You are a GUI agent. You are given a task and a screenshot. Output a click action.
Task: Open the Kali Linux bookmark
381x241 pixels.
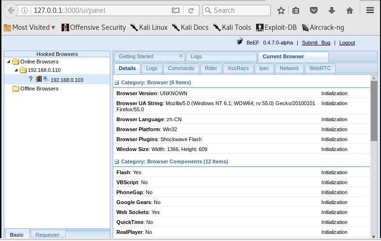149,27
